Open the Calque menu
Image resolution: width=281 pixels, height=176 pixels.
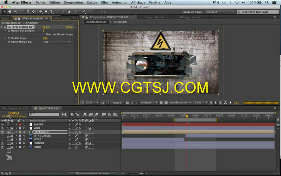coord(92,2)
